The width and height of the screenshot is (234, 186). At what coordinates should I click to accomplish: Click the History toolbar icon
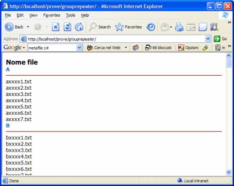(151, 27)
